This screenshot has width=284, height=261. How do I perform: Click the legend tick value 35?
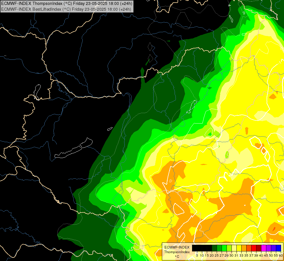pyautogui.click(x=246, y=255)
